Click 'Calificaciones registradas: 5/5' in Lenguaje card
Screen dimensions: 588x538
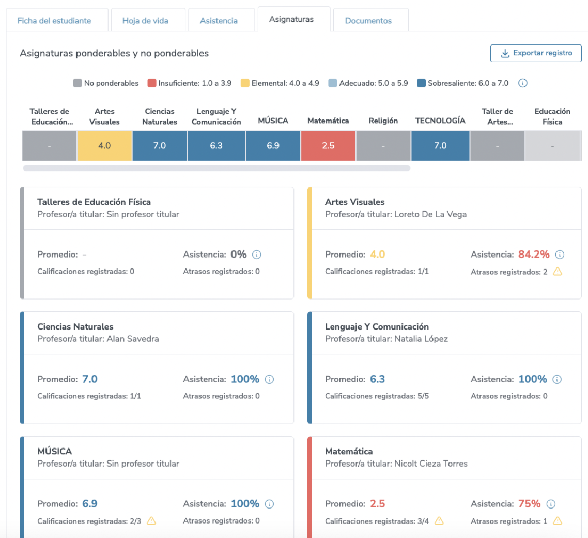tap(377, 396)
